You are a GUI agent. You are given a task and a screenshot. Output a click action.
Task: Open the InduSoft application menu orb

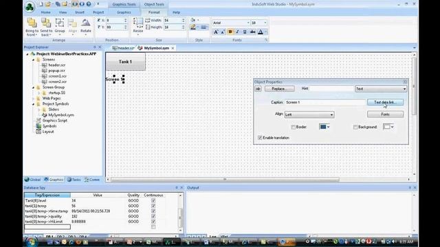(x=30, y=6)
